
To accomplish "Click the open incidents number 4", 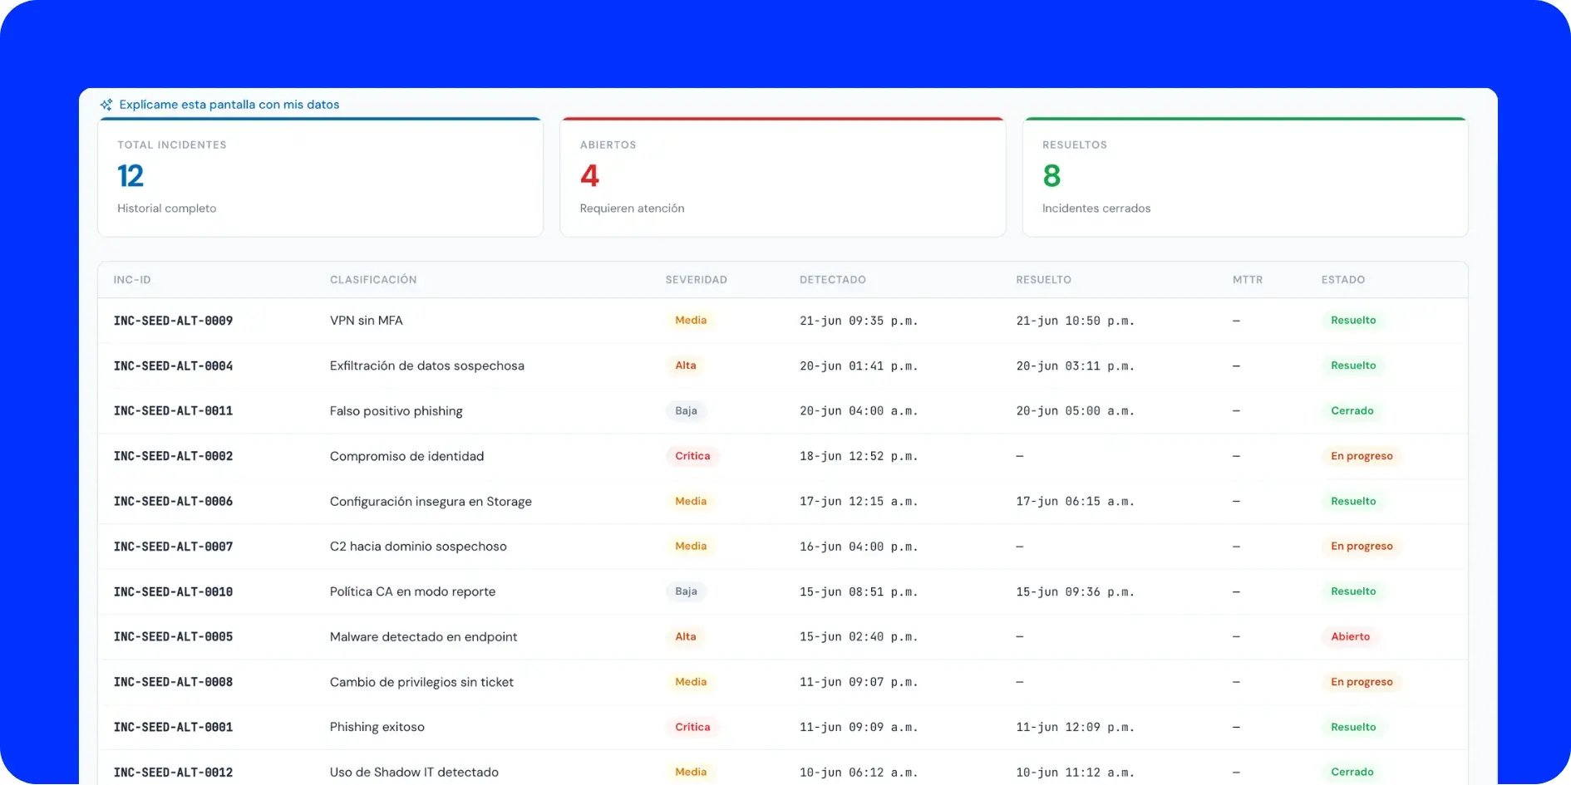I will pyautogui.click(x=589, y=176).
